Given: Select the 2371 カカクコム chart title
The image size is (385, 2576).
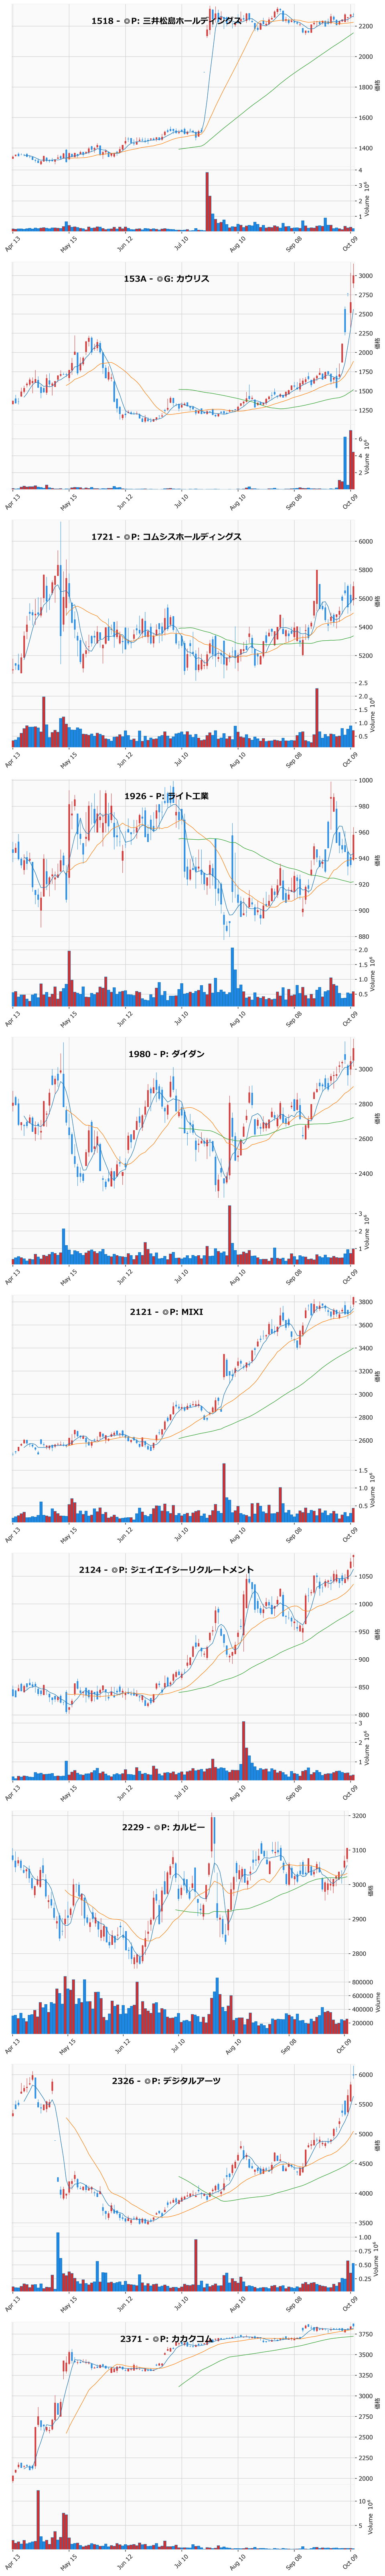Looking at the screenshot, I should tap(166, 2339).
